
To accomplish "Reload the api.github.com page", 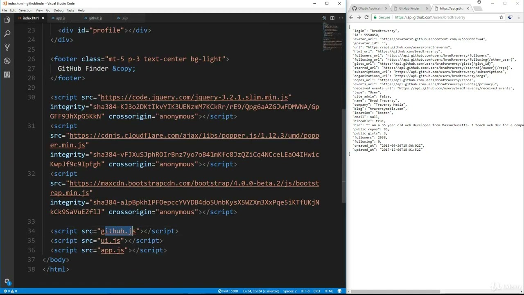I will coord(366,17).
